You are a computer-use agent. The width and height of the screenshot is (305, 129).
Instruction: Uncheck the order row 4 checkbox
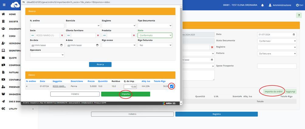[172, 87]
